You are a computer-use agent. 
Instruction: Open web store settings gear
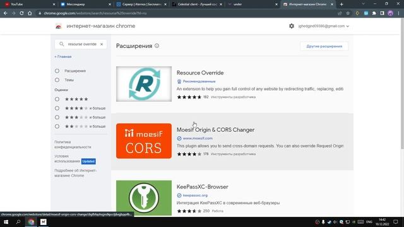point(292,26)
